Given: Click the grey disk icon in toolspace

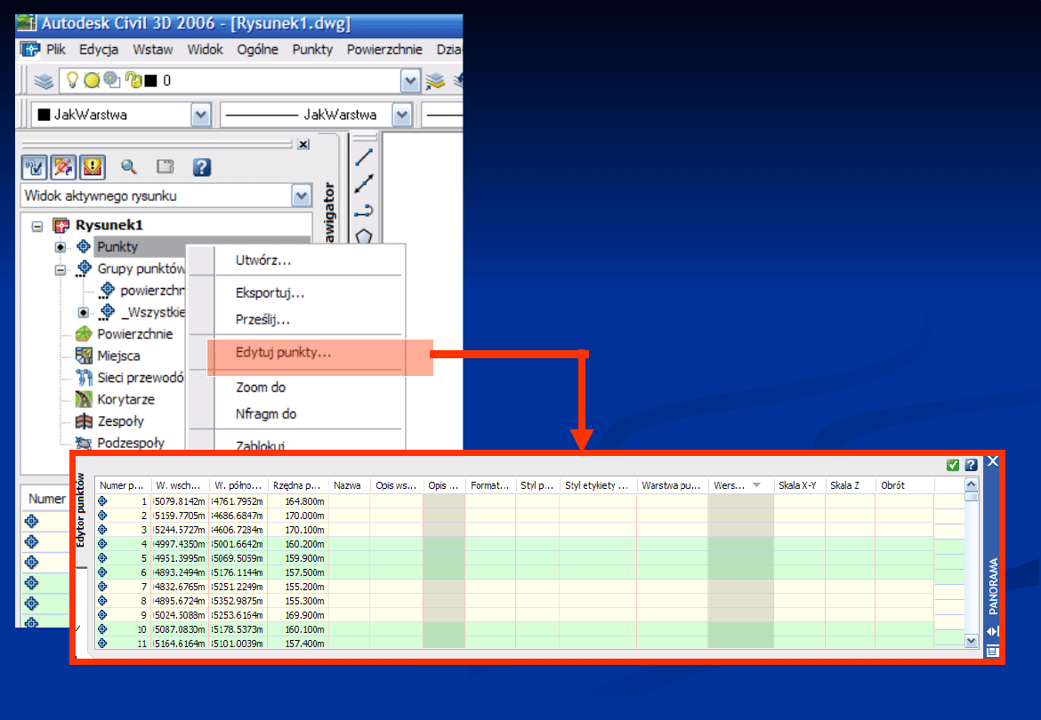Looking at the screenshot, I should tap(165, 166).
